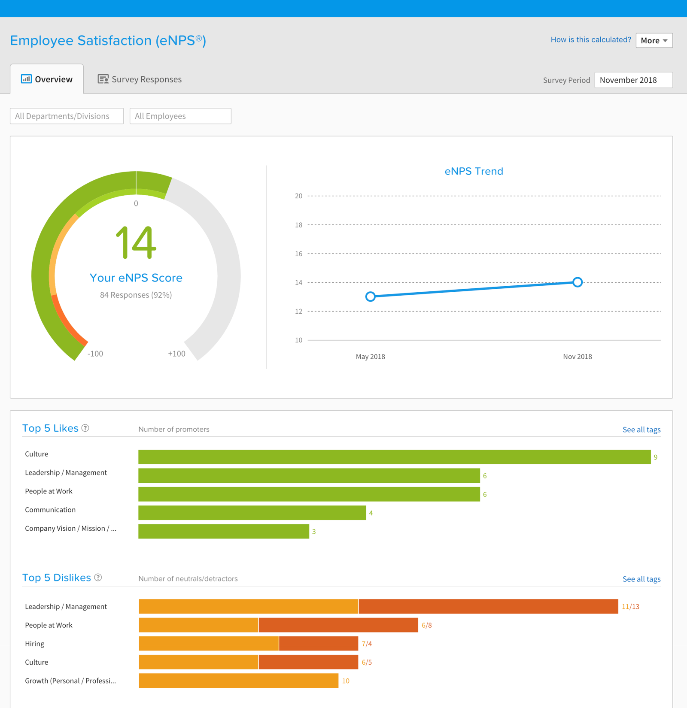Click the 84 Responses (92%) text
This screenshot has width=687, height=708.
(136, 295)
